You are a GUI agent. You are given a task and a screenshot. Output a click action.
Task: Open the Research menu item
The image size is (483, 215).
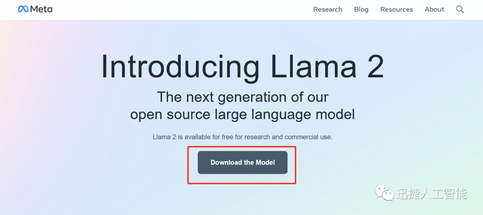click(327, 9)
